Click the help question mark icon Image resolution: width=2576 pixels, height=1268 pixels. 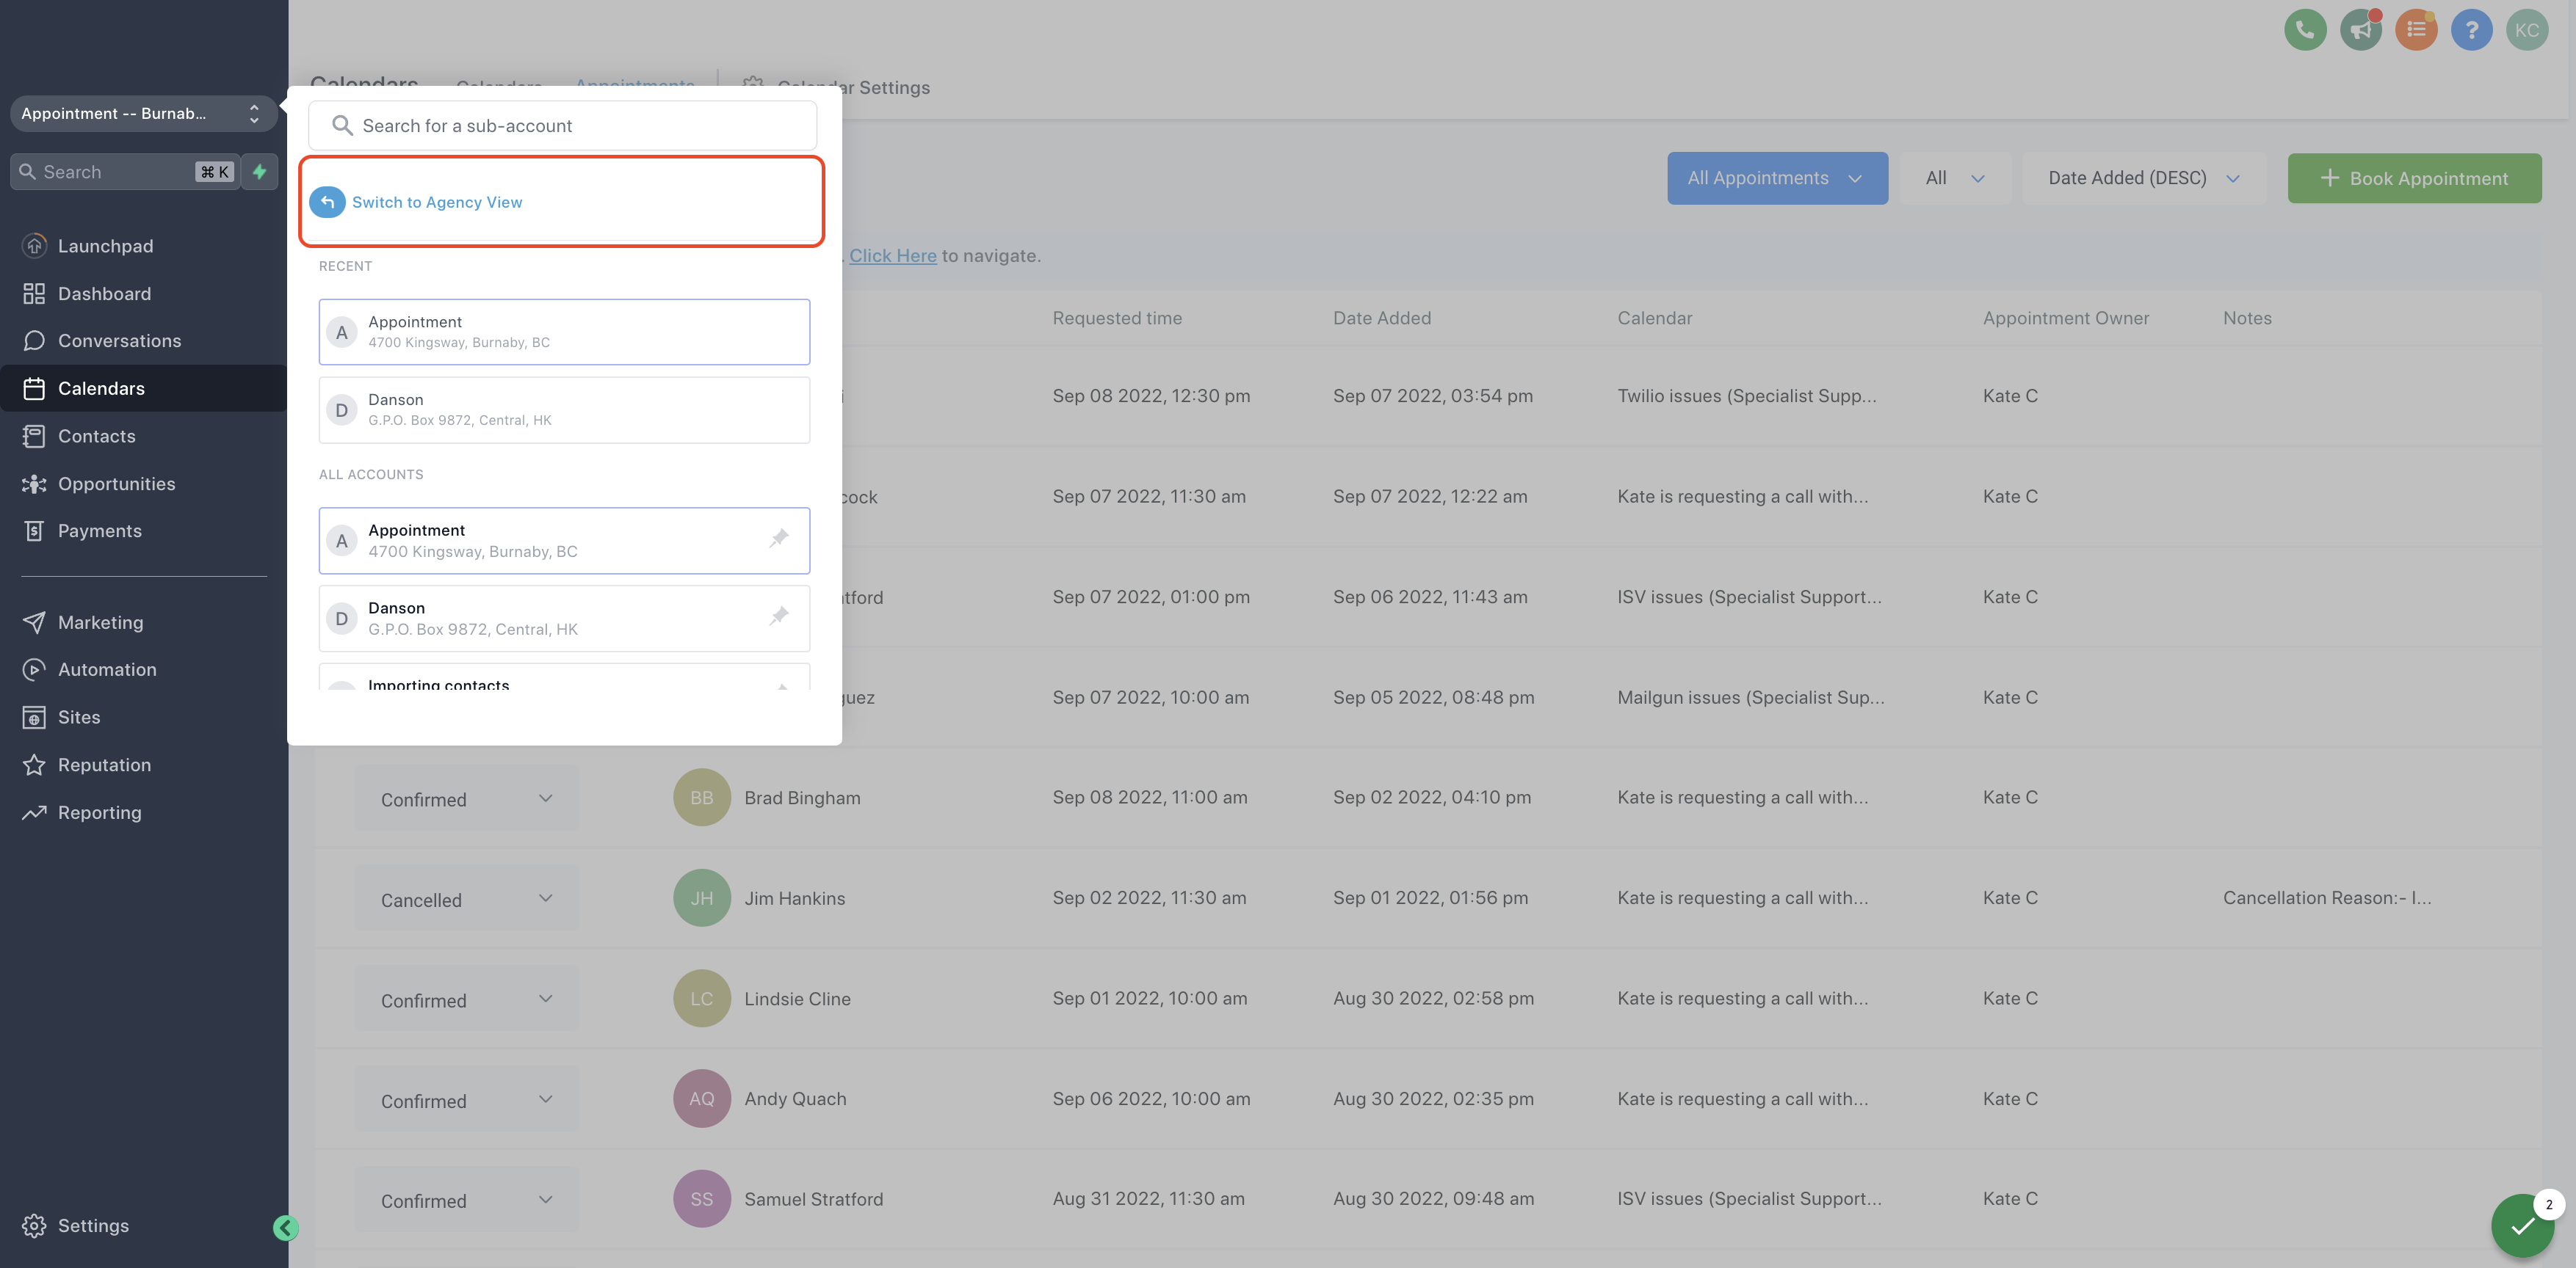coord(2472,30)
